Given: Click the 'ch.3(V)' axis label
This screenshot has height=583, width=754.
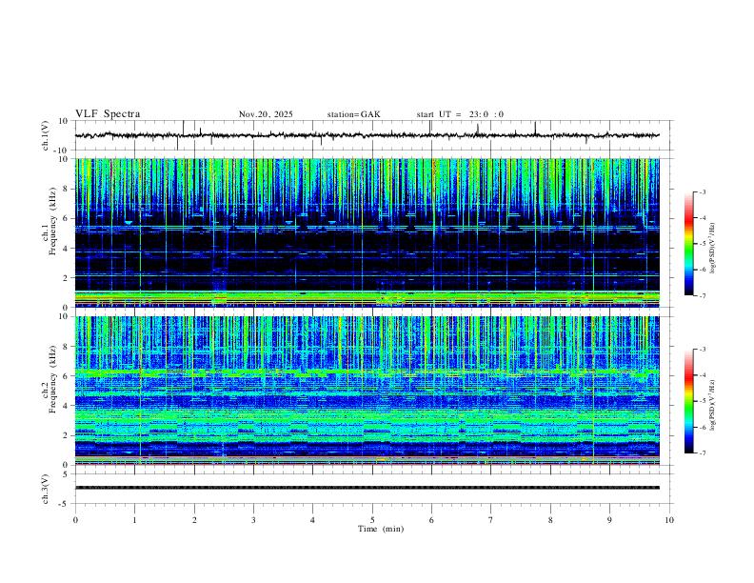Looking at the screenshot, I should point(46,489).
